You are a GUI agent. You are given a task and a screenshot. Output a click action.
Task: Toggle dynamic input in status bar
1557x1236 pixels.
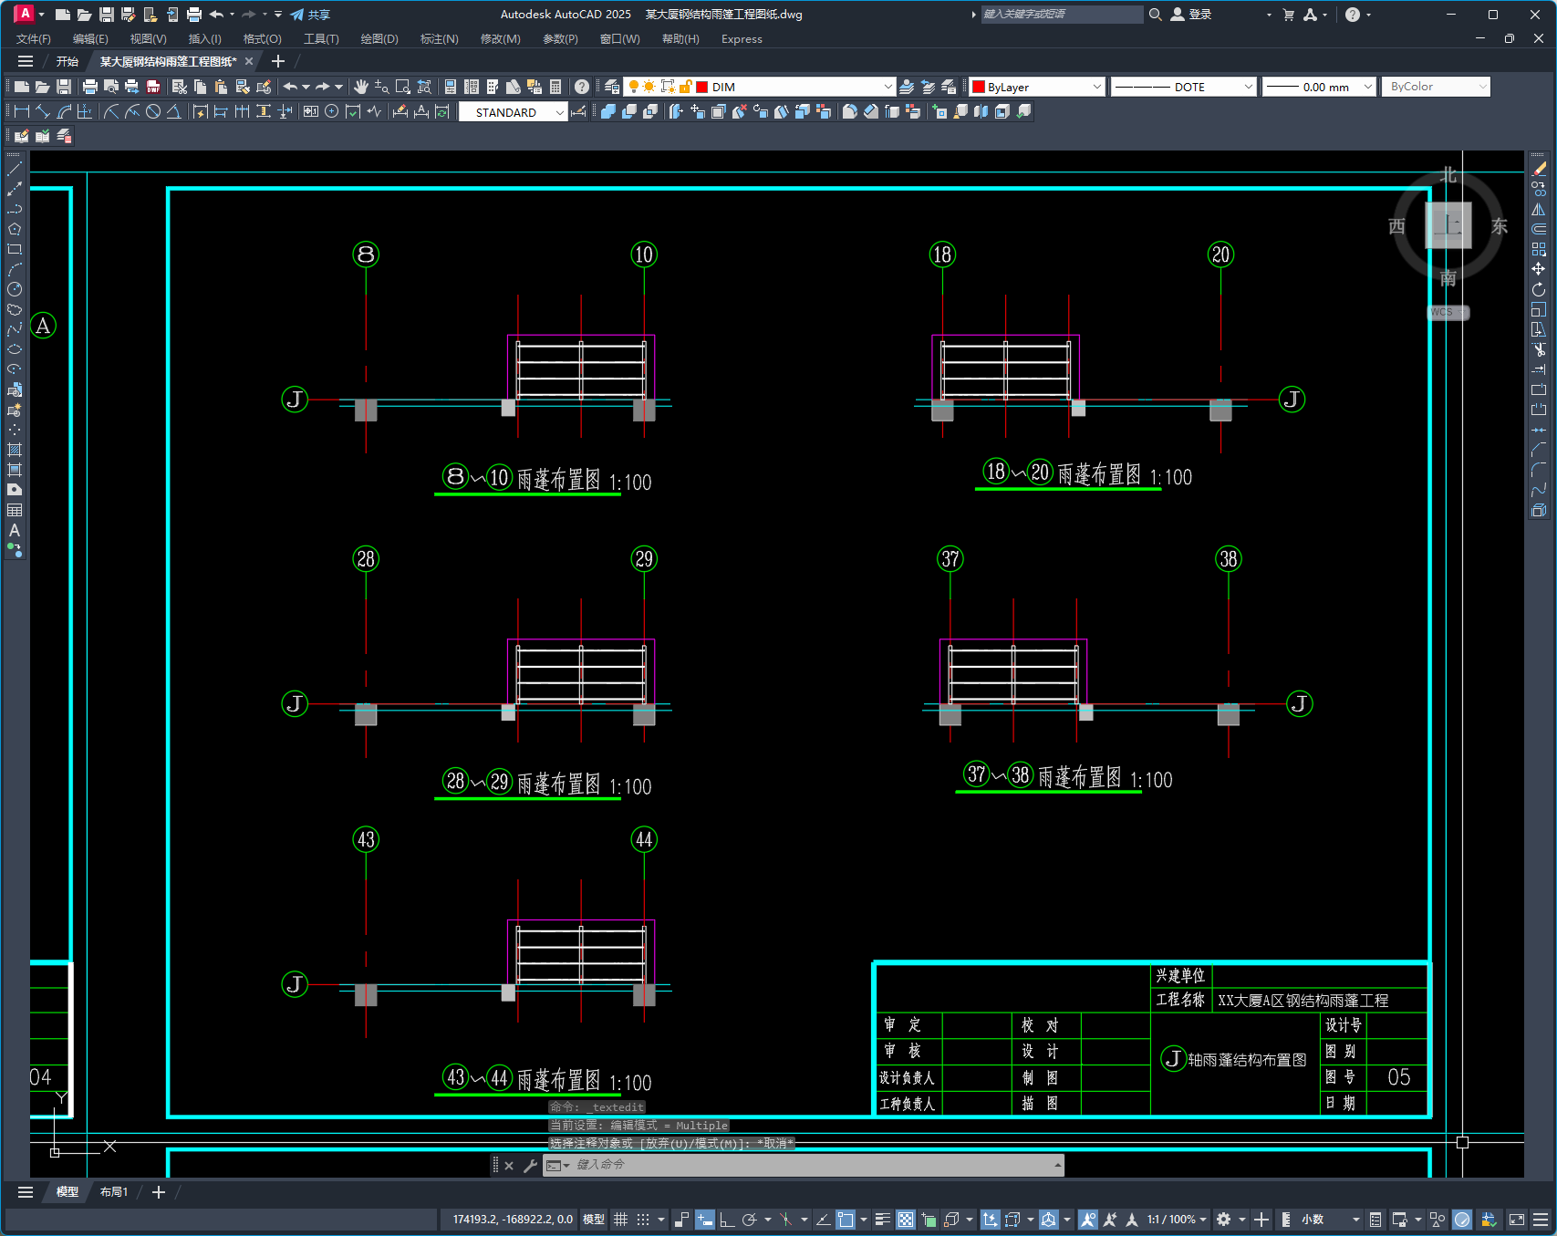[x=705, y=1220]
